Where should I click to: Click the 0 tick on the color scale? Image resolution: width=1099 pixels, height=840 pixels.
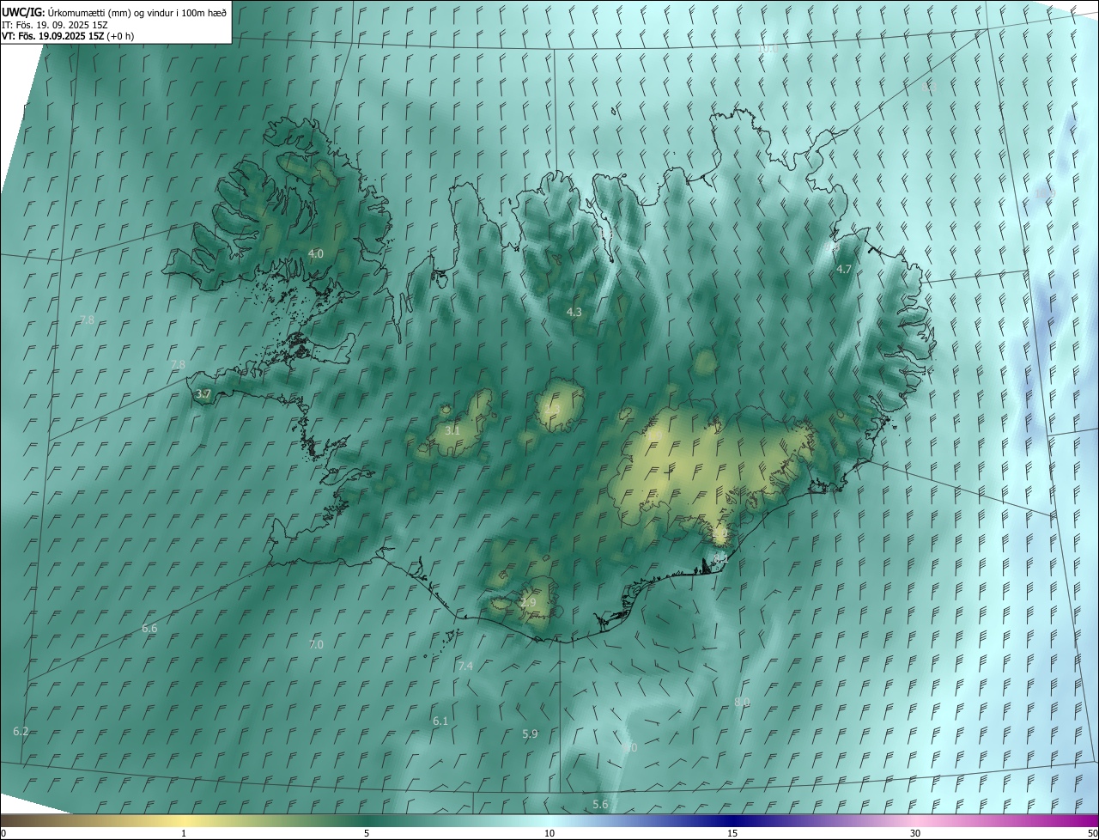(x=3, y=833)
